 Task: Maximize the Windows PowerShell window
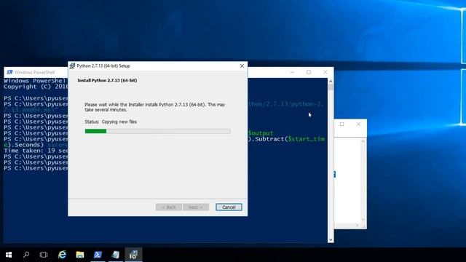(x=309, y=72)
